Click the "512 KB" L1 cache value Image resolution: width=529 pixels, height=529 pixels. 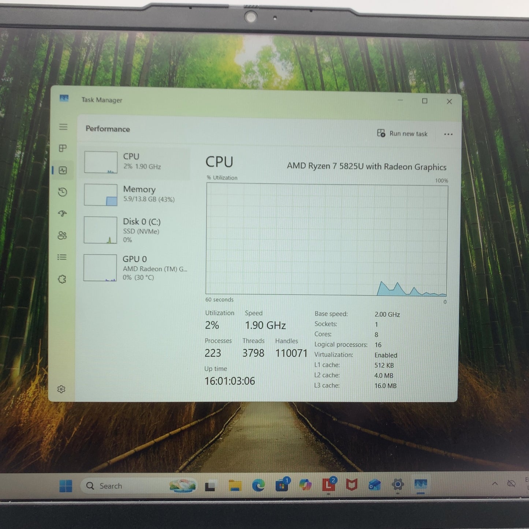coord(384,365)
